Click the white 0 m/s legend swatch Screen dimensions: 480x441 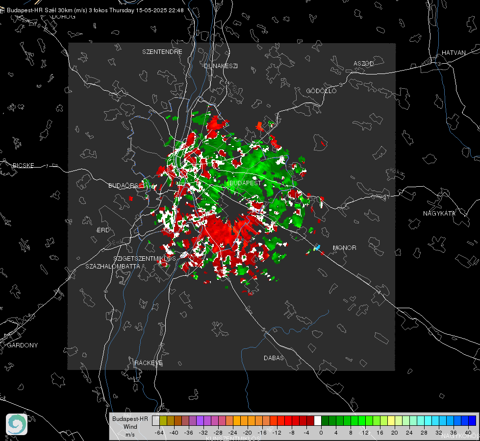(x=318, y=420)
